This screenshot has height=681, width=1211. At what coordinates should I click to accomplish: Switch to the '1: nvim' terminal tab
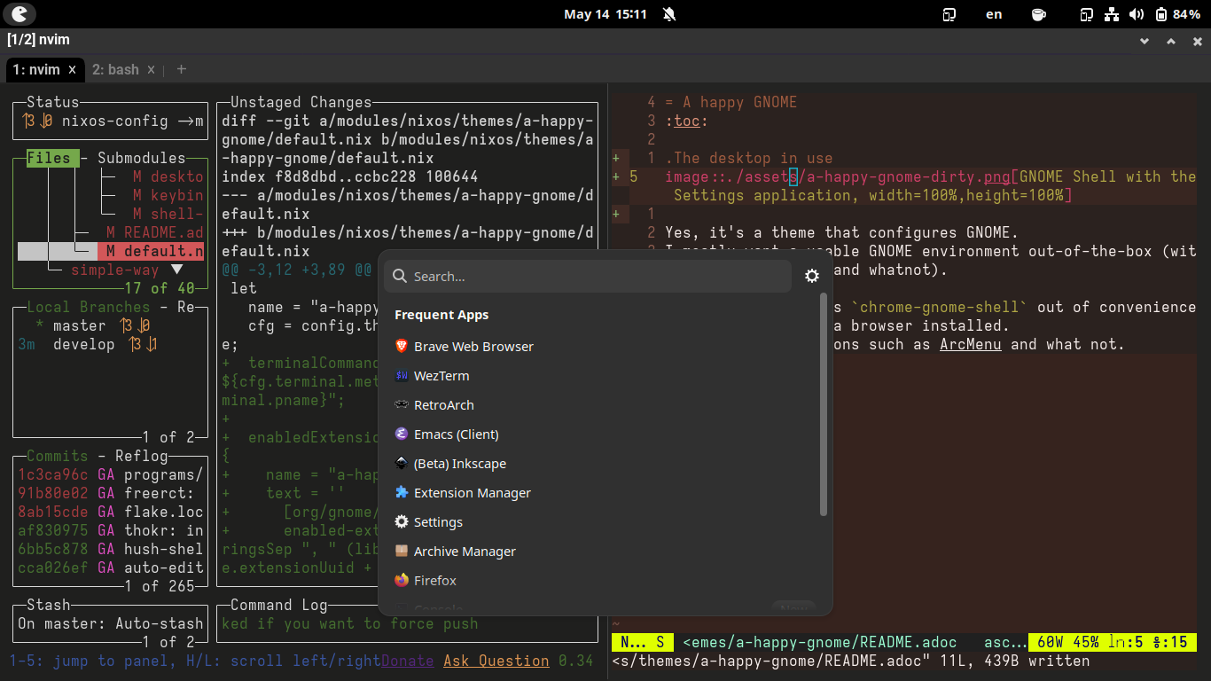click(36, 69)
